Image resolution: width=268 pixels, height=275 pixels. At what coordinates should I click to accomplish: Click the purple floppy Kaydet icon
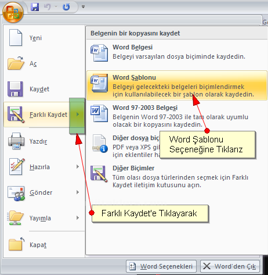tap(15, 89)
